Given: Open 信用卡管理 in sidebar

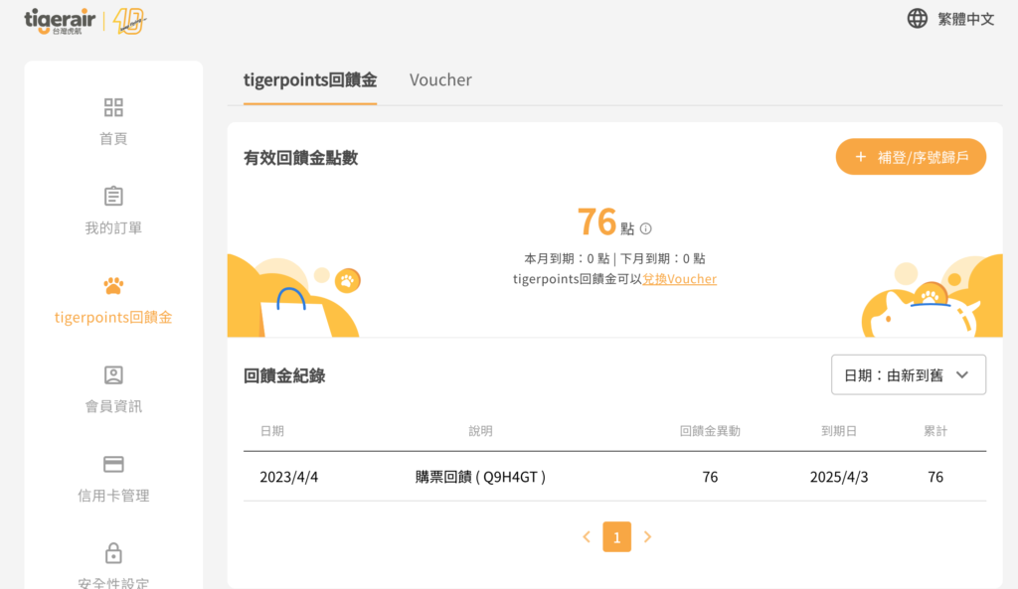Looking at the screenshot, I should click(x=113, y=496).
